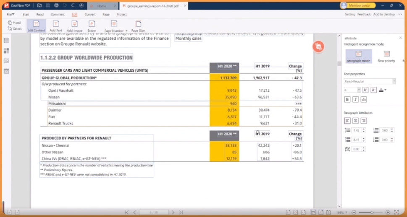Screen dimensions: 407x217
Task: Open the Start ribbon tab
Action: click(x=26, y=15)
